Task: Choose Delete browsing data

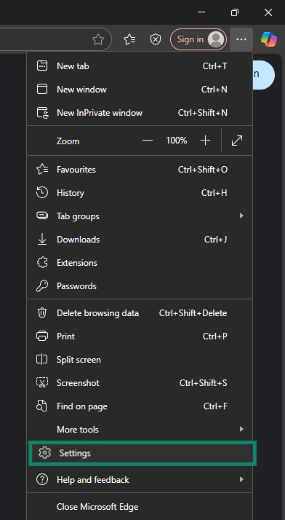Action: 140,313
